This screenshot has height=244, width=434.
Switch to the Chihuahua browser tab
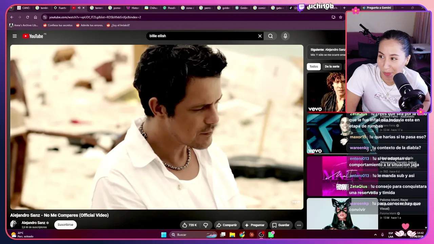coord(152,8)
